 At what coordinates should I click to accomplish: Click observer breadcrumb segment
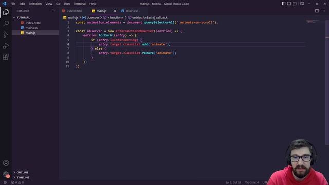pos(93,18)
